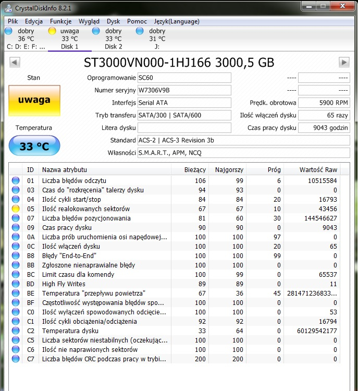Click status dot for attribute 07 row
This screenshot has height=391, width=358.
coord(16,218)
